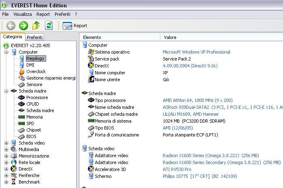283x188 pixels.
Task: Click the Back arrow toolbar button
Action: 11,26
